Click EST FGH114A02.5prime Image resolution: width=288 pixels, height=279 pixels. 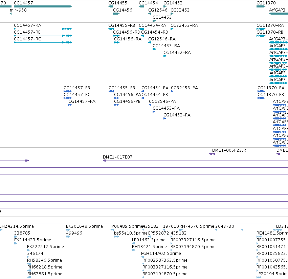click(x=161, y=254)
